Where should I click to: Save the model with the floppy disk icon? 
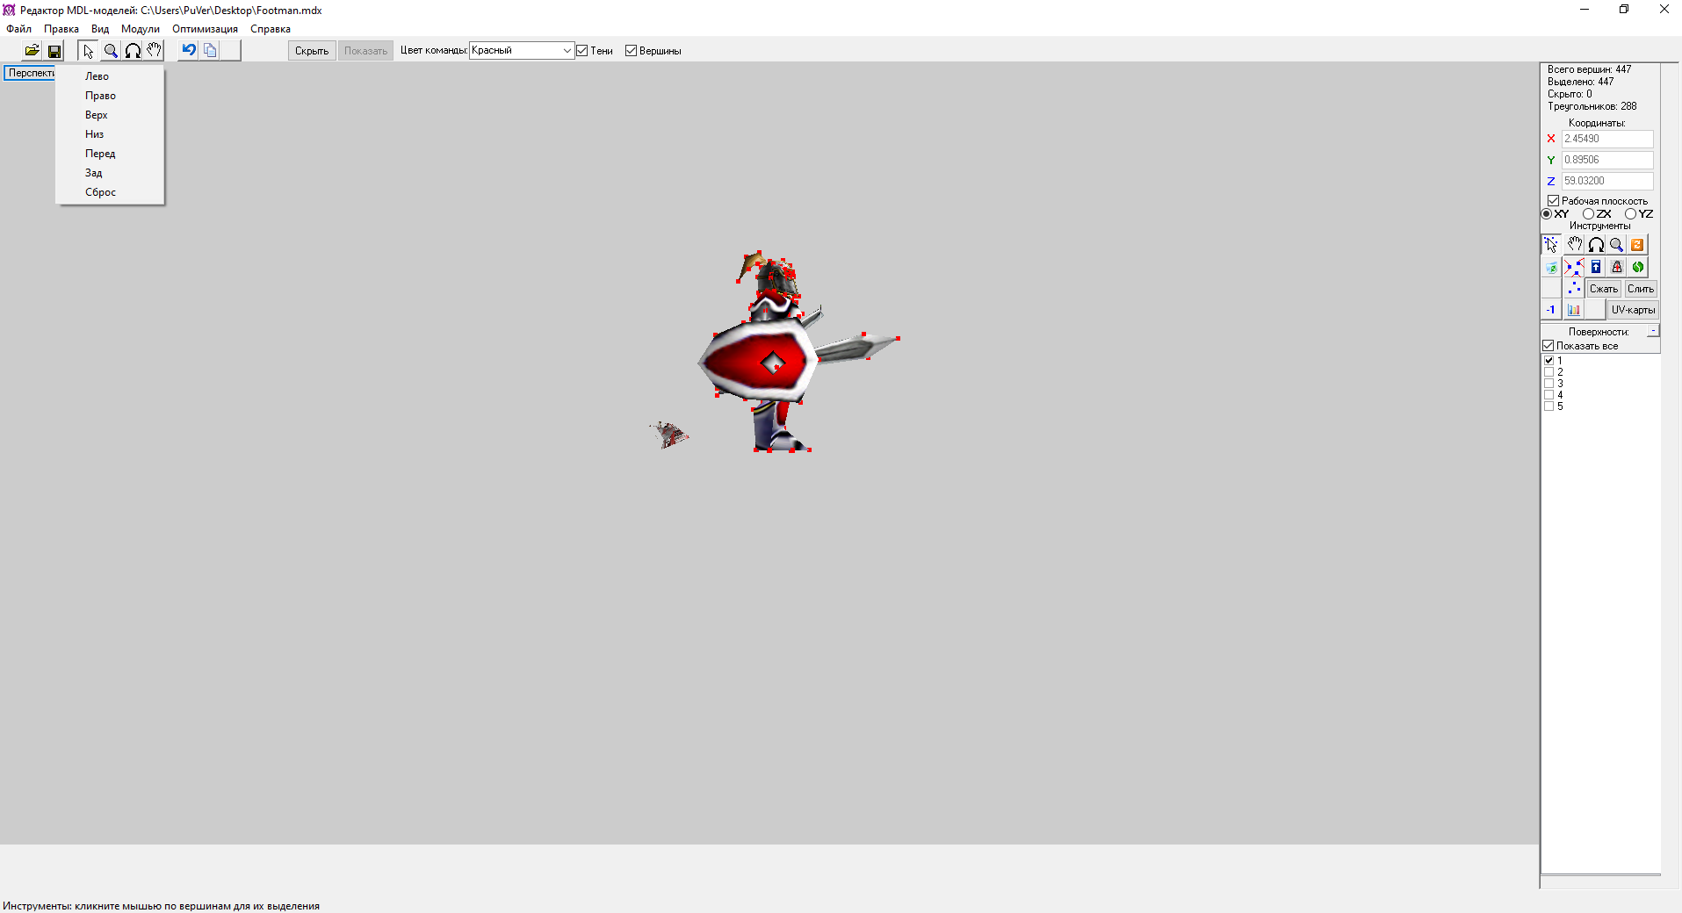click(54, 51)
